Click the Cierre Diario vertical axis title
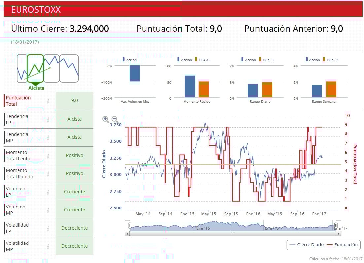This screenshot has height=263, width=364. point(104,164)
